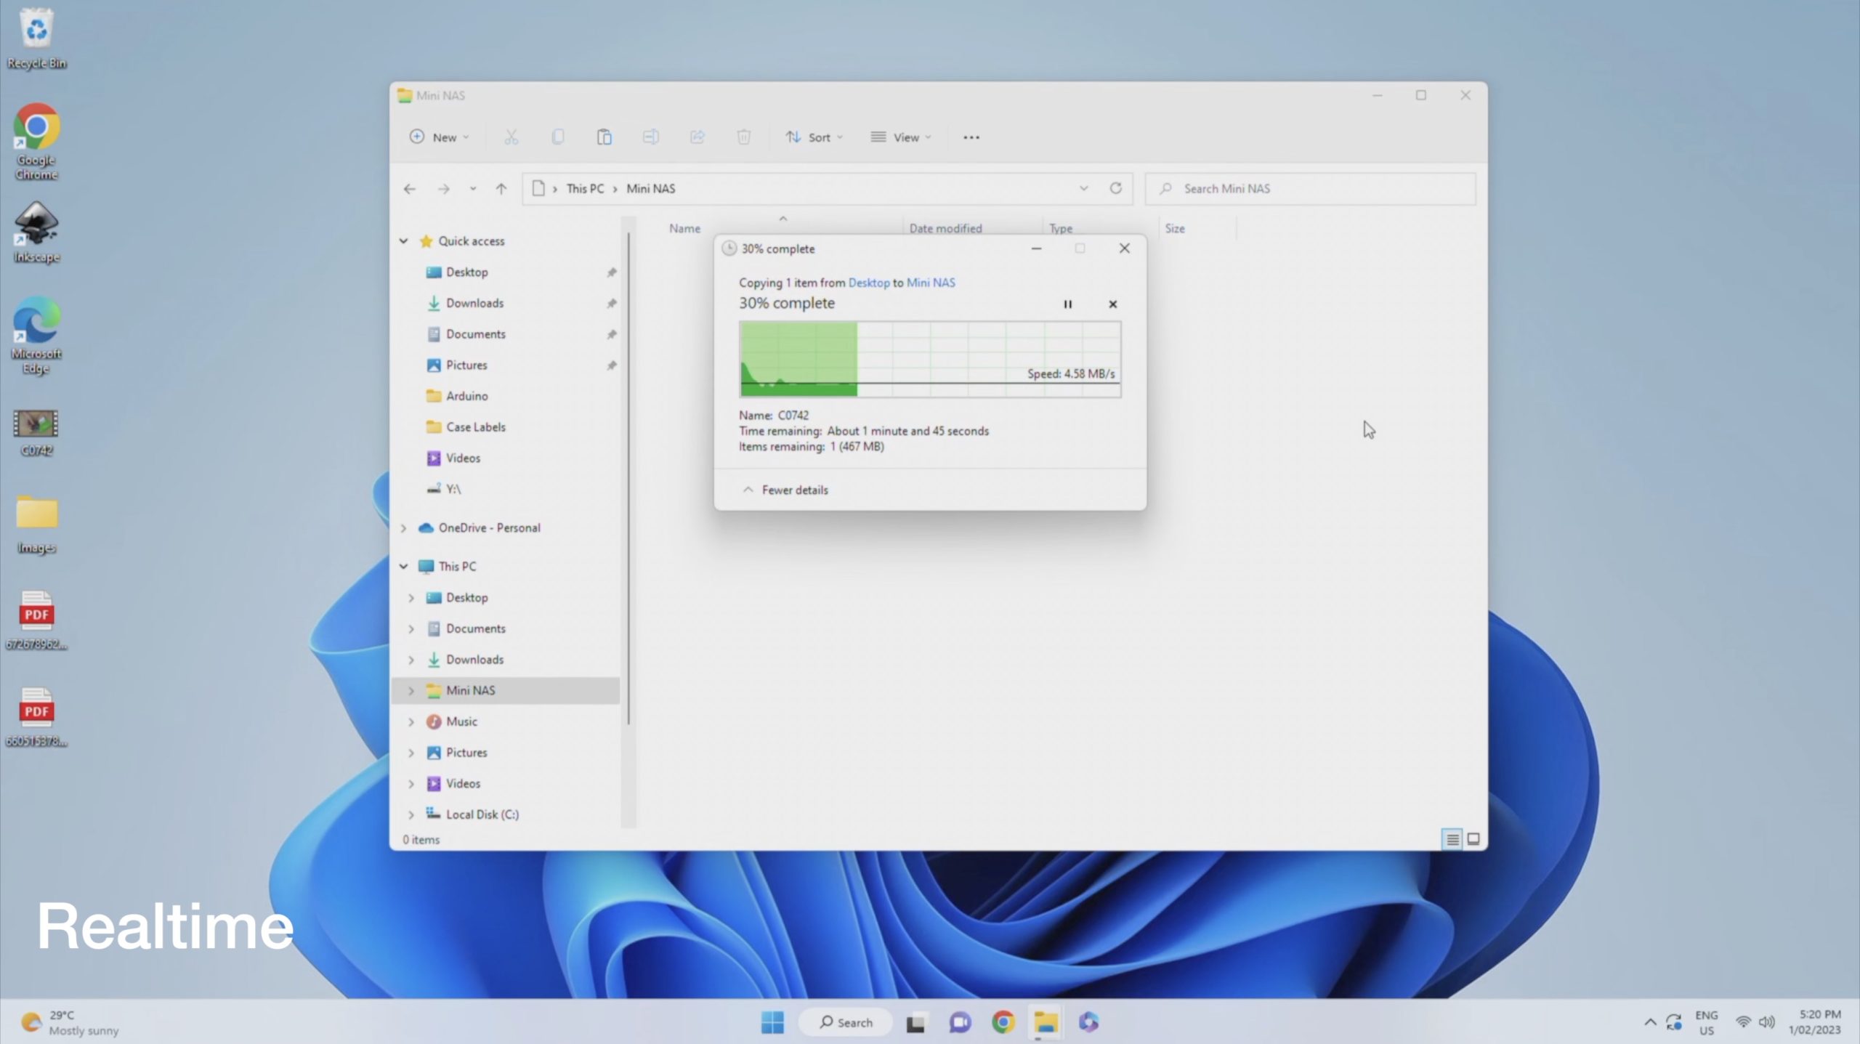Pause the file copy operation
This screenshot has height=1044, width=1860.
click(1068, 304)
